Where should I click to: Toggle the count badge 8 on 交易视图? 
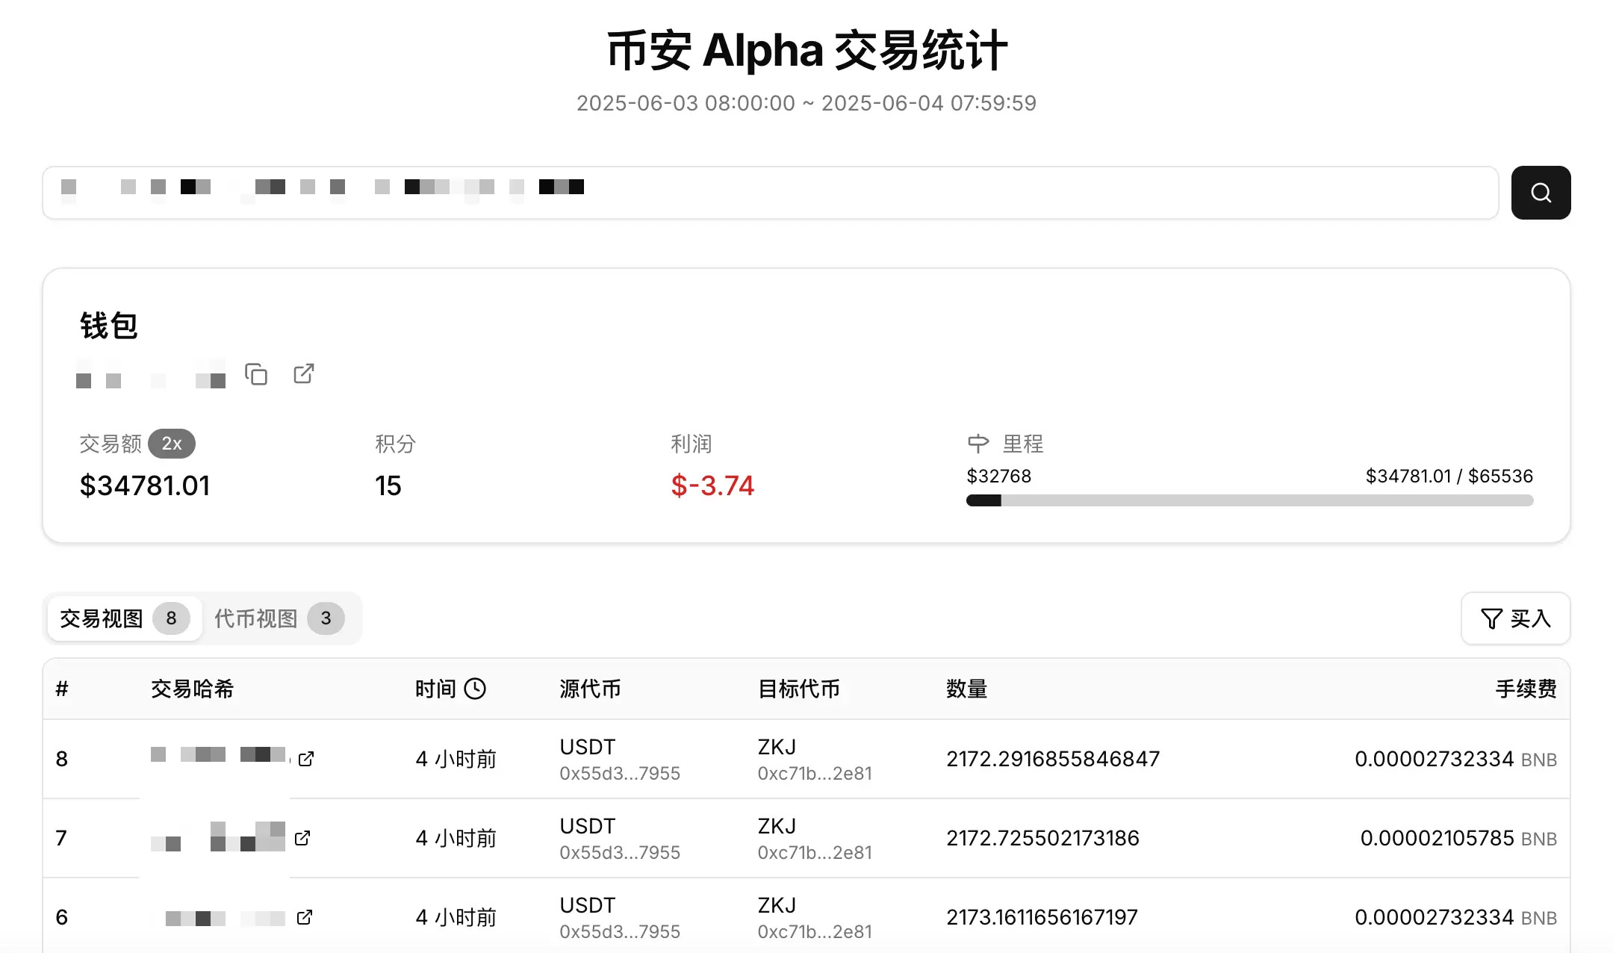pyautogui.click(x=171, y=618)
